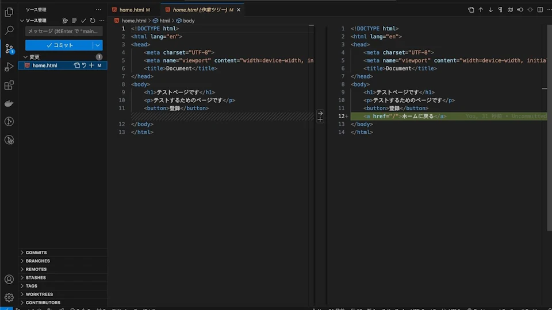Open more actions of ソース管理 panel title

point(98,10)
